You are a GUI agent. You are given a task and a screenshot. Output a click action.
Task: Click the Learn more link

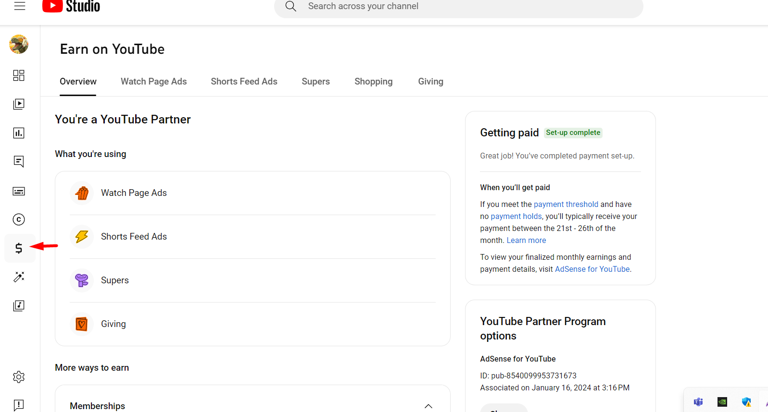[526, 240]
